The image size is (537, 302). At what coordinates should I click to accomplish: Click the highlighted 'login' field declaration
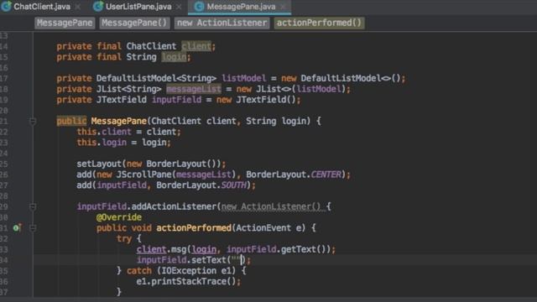coord(174,57)
